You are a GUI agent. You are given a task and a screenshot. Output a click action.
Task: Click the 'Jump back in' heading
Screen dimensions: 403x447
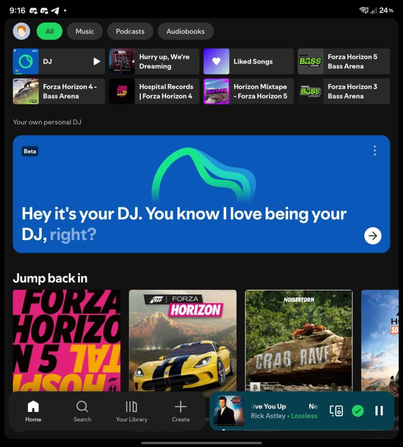pos(50,278)
